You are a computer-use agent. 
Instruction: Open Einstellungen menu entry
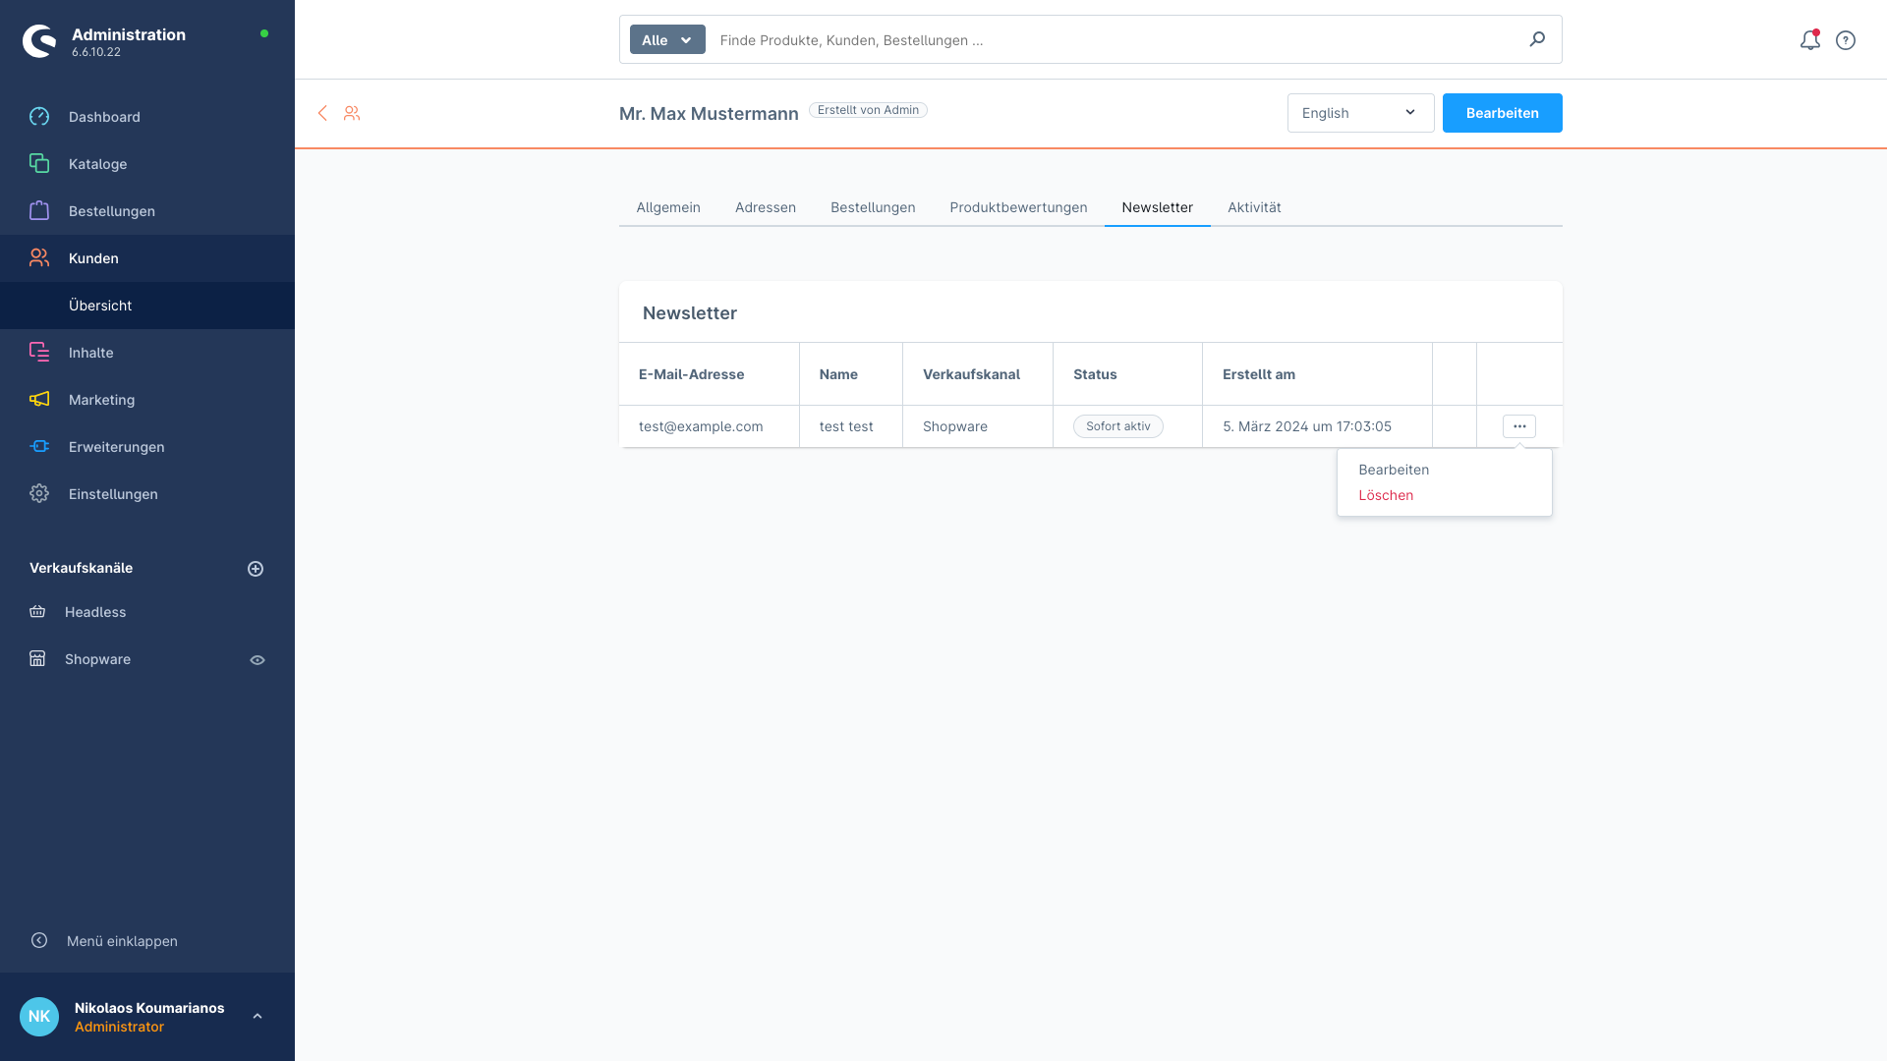coord(147,494)
